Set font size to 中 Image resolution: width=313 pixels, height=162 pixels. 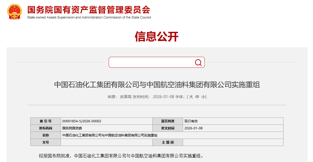197,97
